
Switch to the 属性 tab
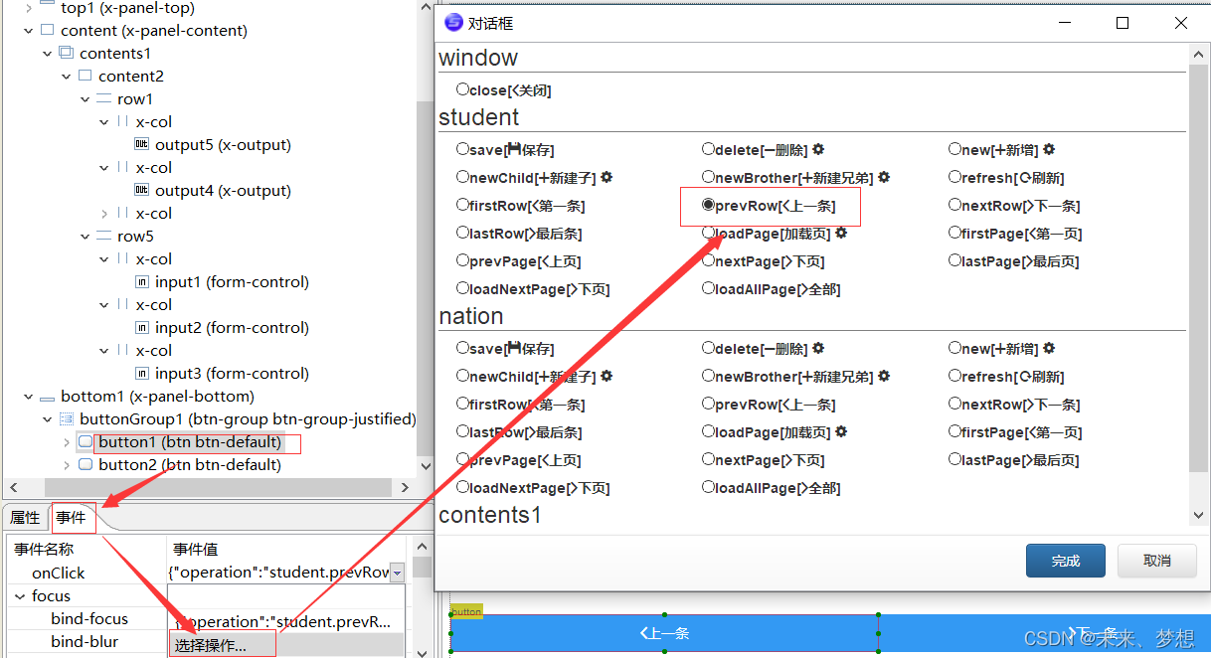click(x=25, y=518)
